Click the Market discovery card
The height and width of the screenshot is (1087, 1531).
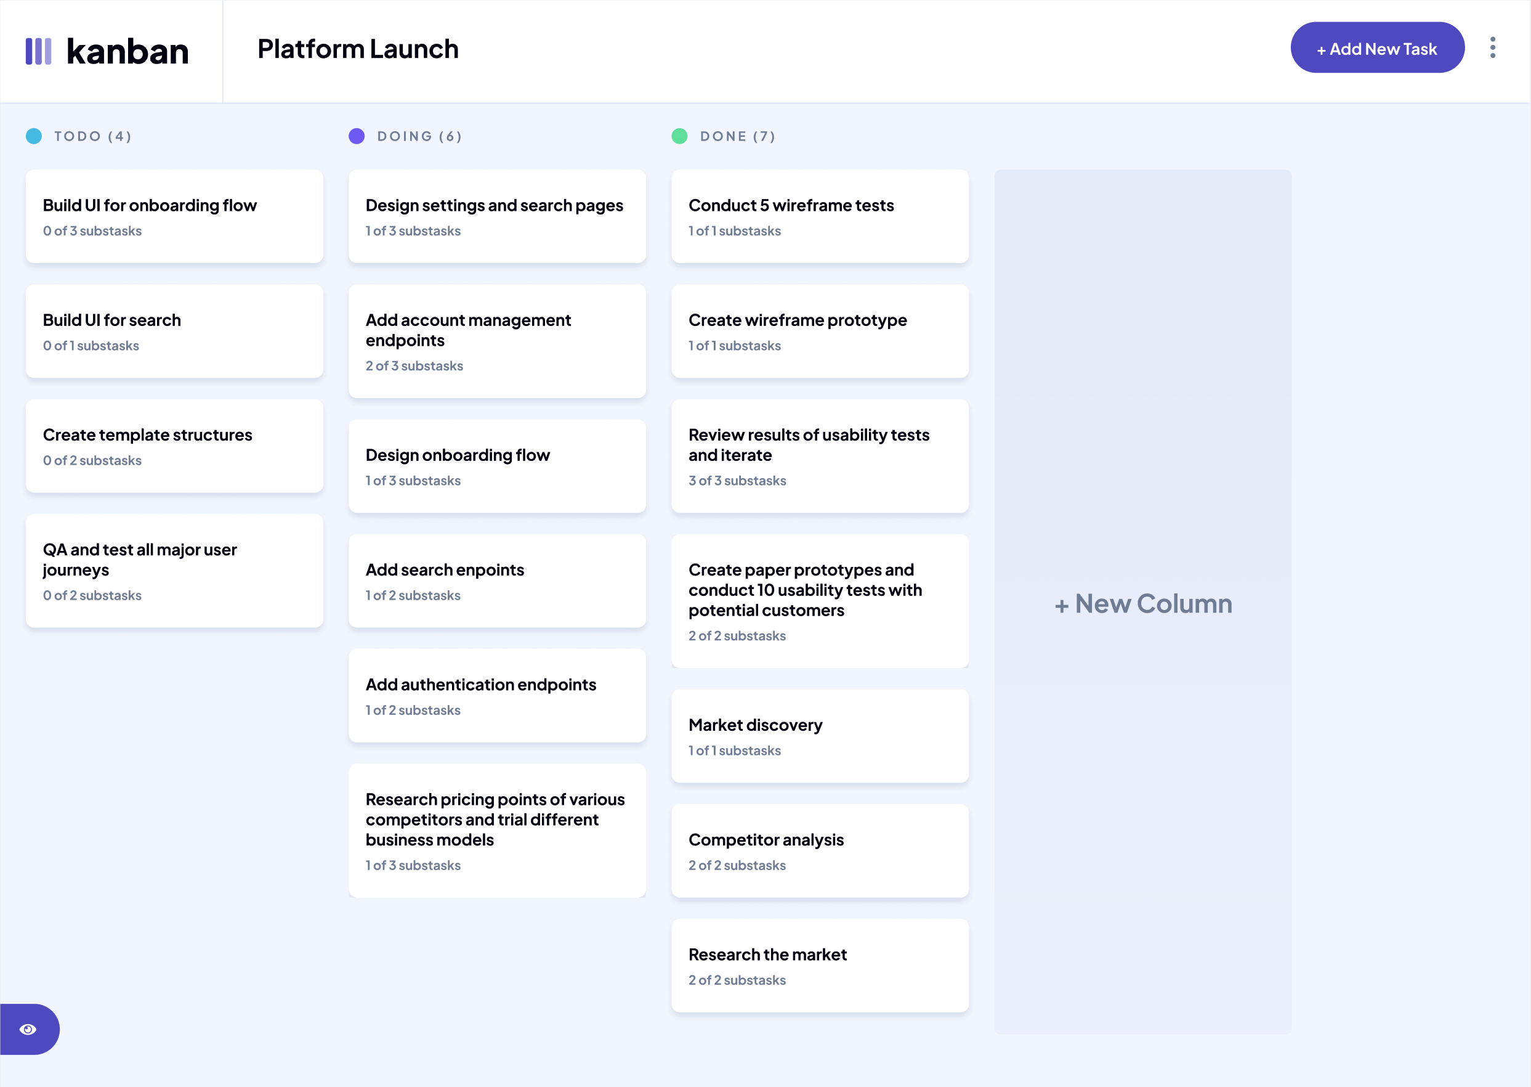pos(819,736)
